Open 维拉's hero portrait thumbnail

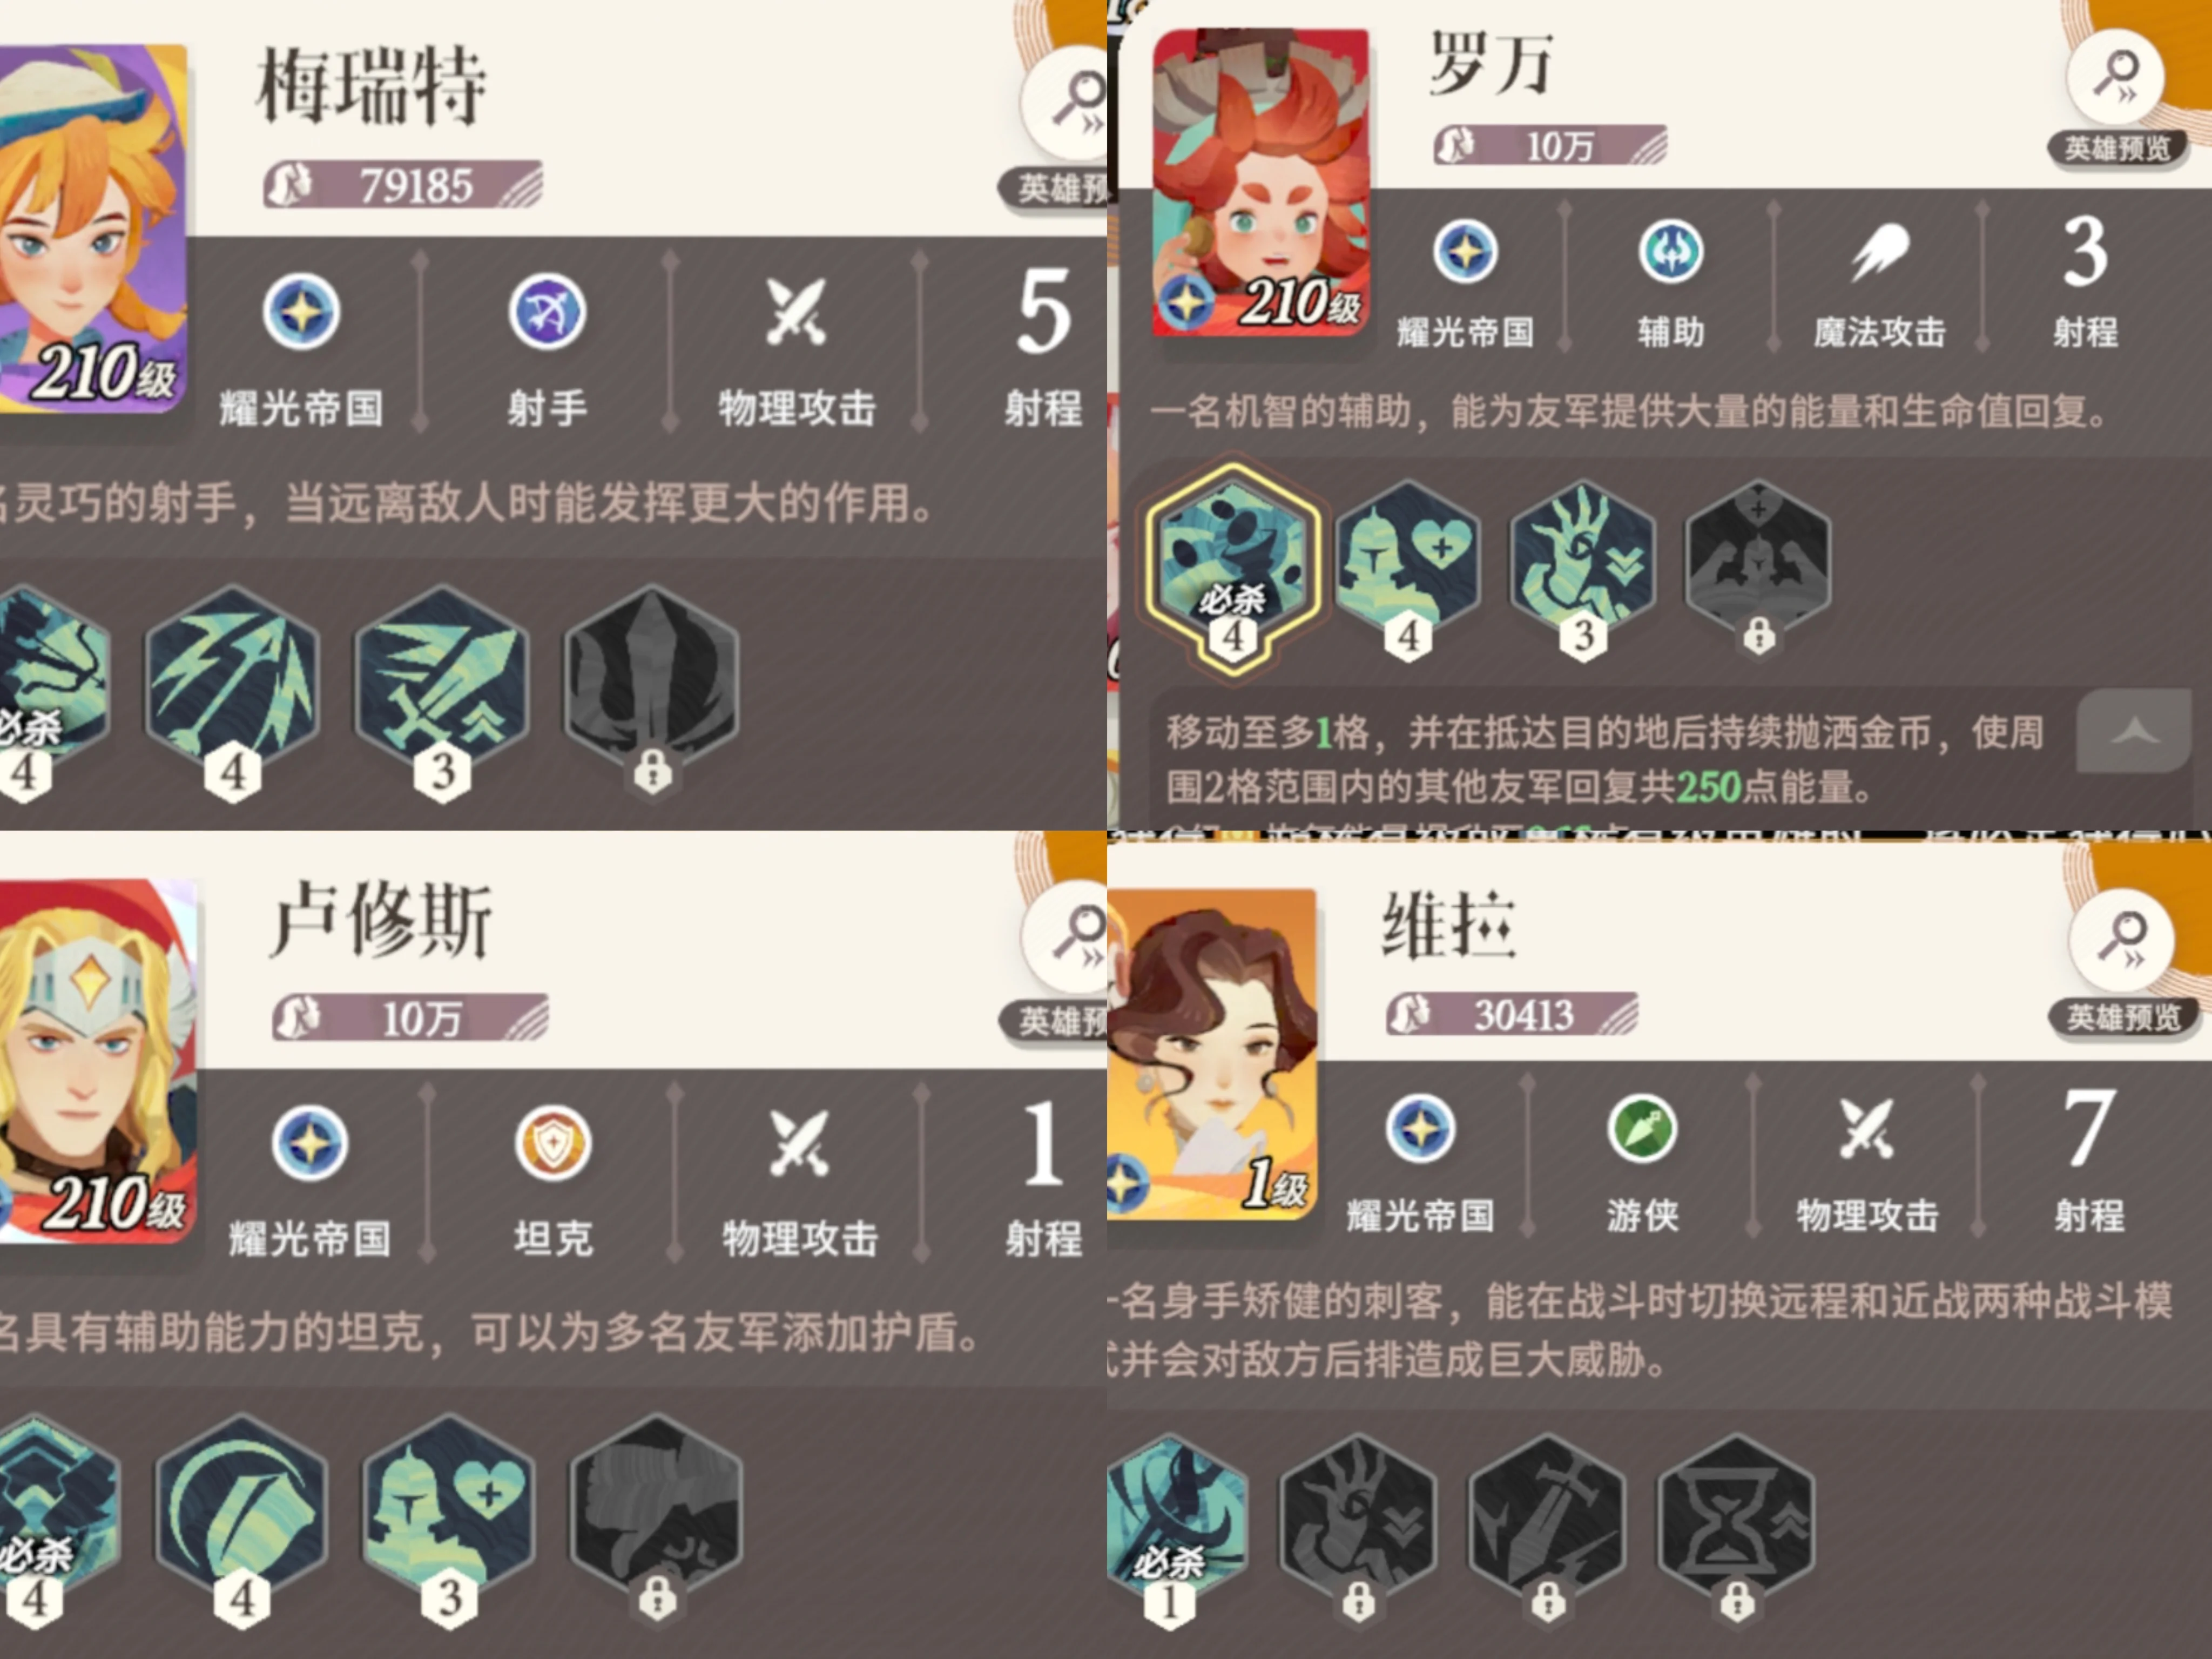[1212, 1054]
